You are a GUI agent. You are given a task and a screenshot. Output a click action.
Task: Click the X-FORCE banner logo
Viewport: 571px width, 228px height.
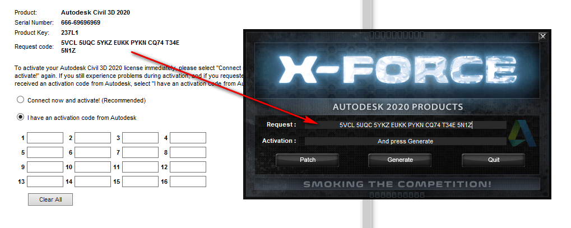[x=397, y=71]
